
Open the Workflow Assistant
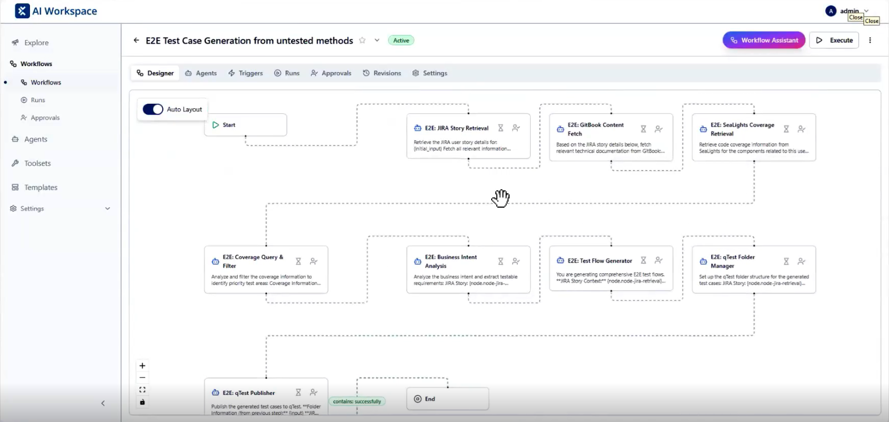tap(763, 41)
